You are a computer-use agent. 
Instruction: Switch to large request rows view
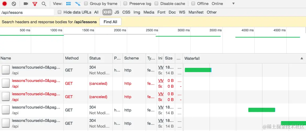68,4
